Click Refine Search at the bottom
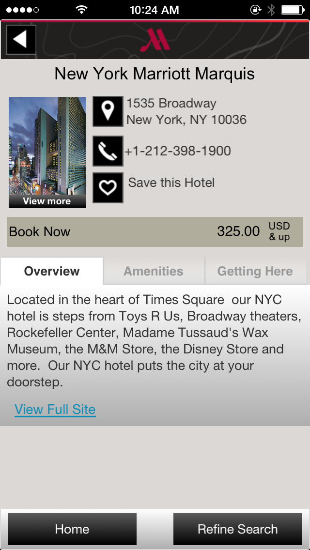Screen dimensions: 310x550 pyautogui.click(x=237, y=529)
